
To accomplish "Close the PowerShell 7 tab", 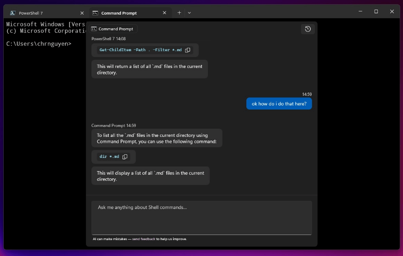I will (x=82, y=13).
